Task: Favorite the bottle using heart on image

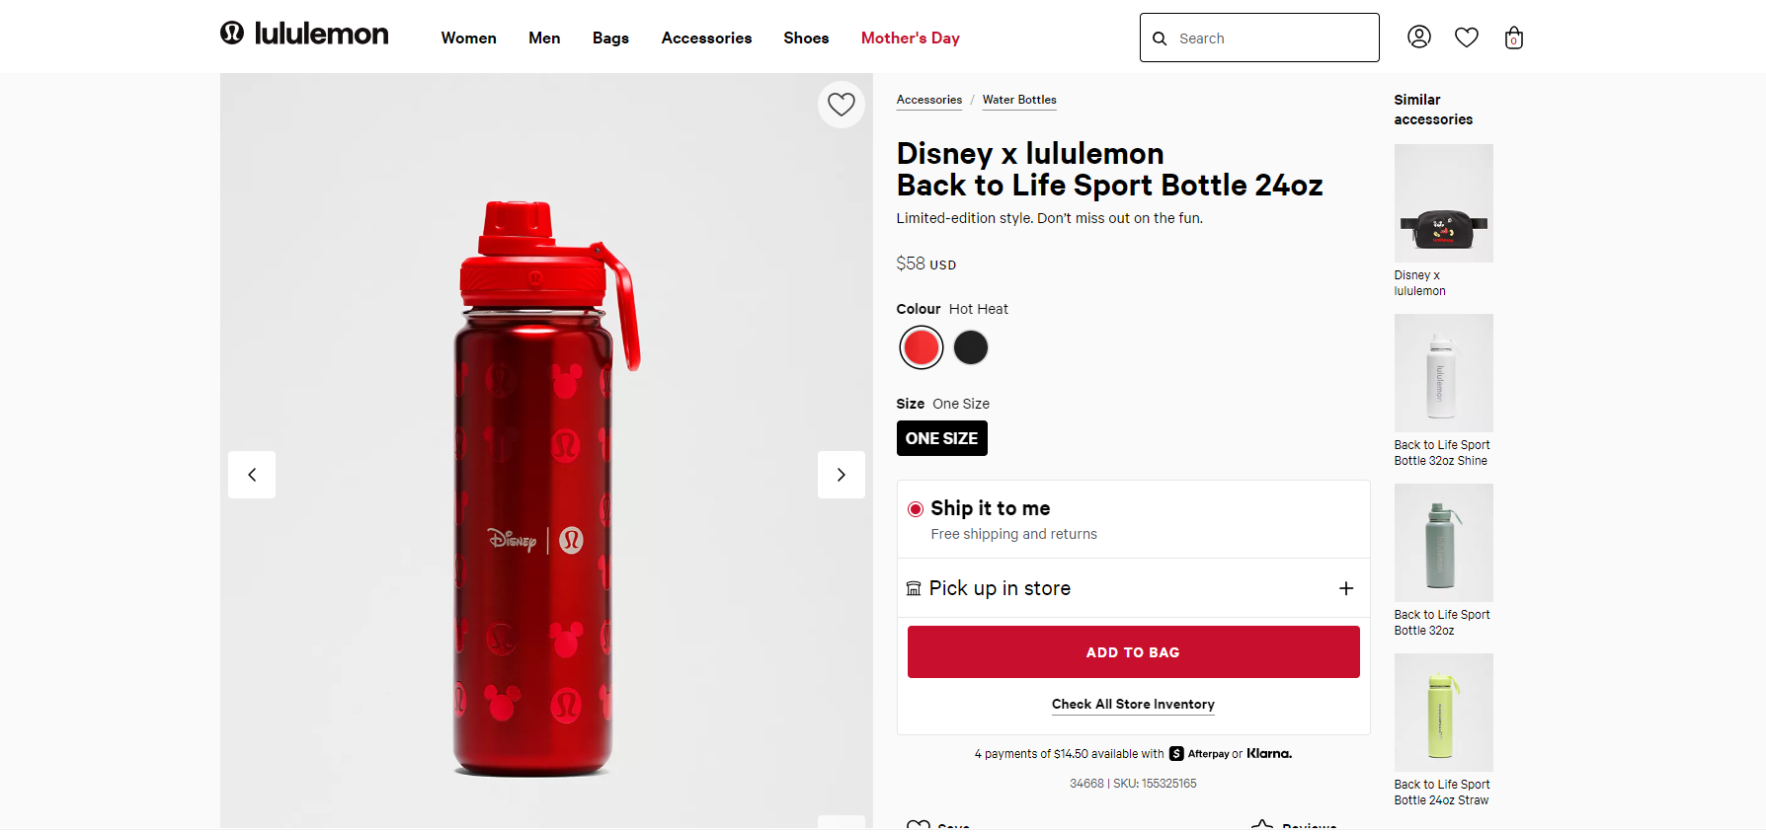Action: pos(842,104)
